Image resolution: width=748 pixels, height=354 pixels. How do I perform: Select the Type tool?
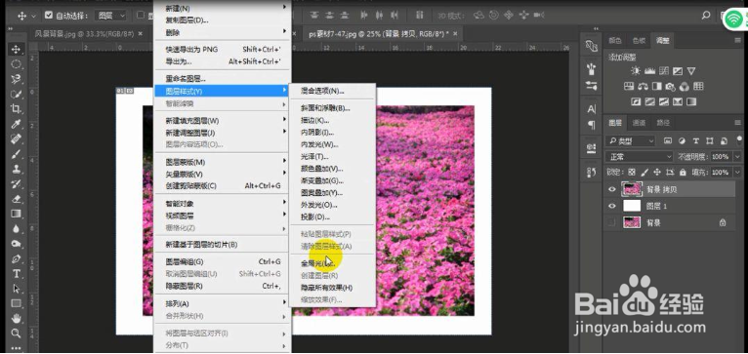[x=17, y=273]
